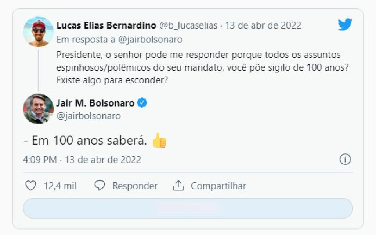Open the tweet info circle icon
The width and height of the screenshot is (376, 235).
point(345,160)
